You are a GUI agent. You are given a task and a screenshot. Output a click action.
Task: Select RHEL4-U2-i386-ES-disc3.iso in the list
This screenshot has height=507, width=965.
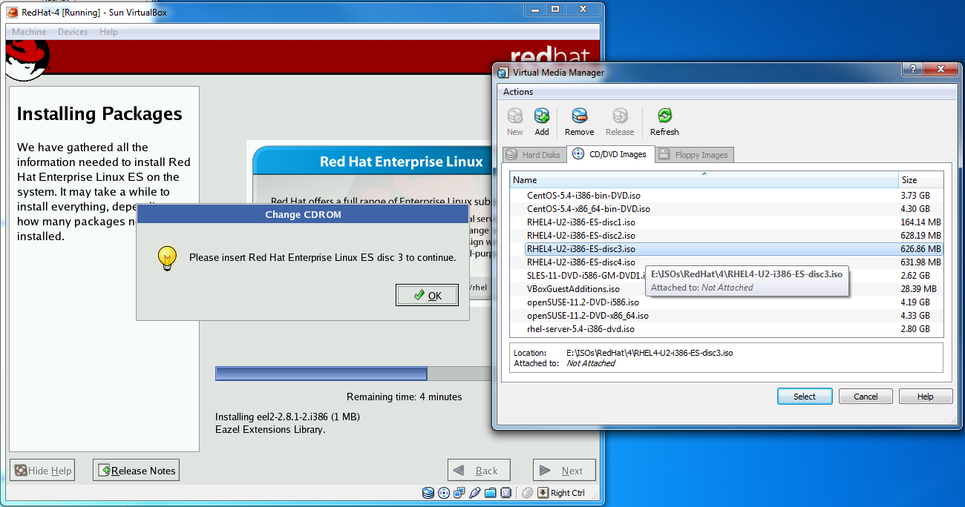pyautogui.click(x=726, y=249)
